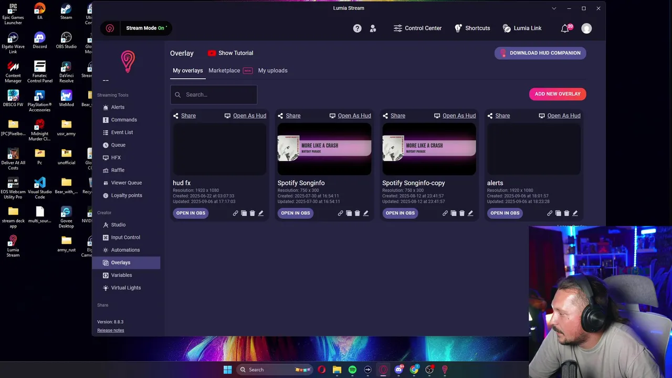Delete the hud fx overlay
Viewport: 672px width, 378px height.
(x=252, y=213)
